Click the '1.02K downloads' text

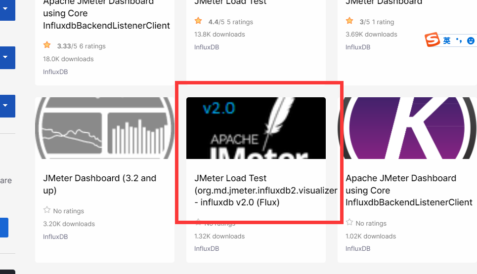click(x=371, y=236)
